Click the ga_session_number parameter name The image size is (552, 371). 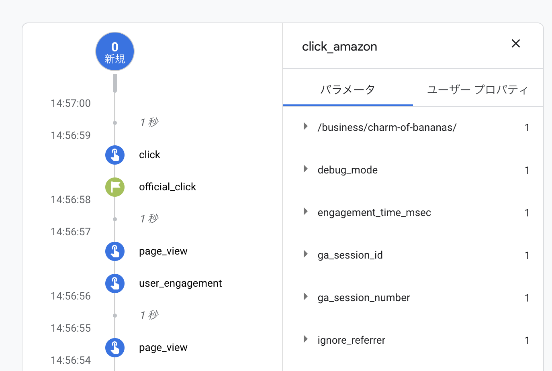click(x=364, y=298)
